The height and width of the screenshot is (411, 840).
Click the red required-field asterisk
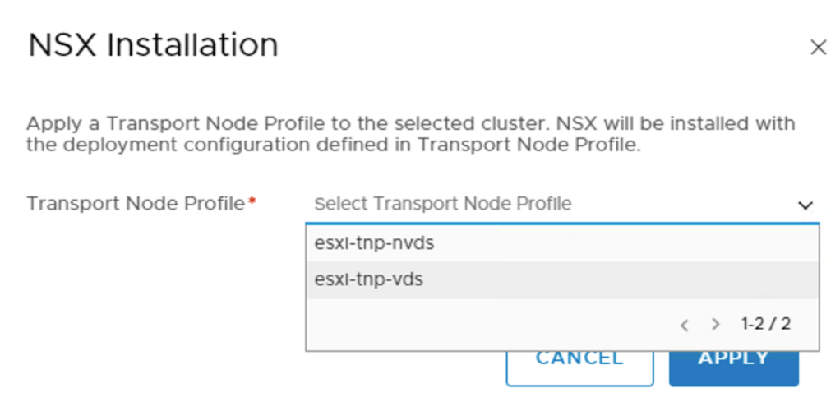(x=252, y=202)
